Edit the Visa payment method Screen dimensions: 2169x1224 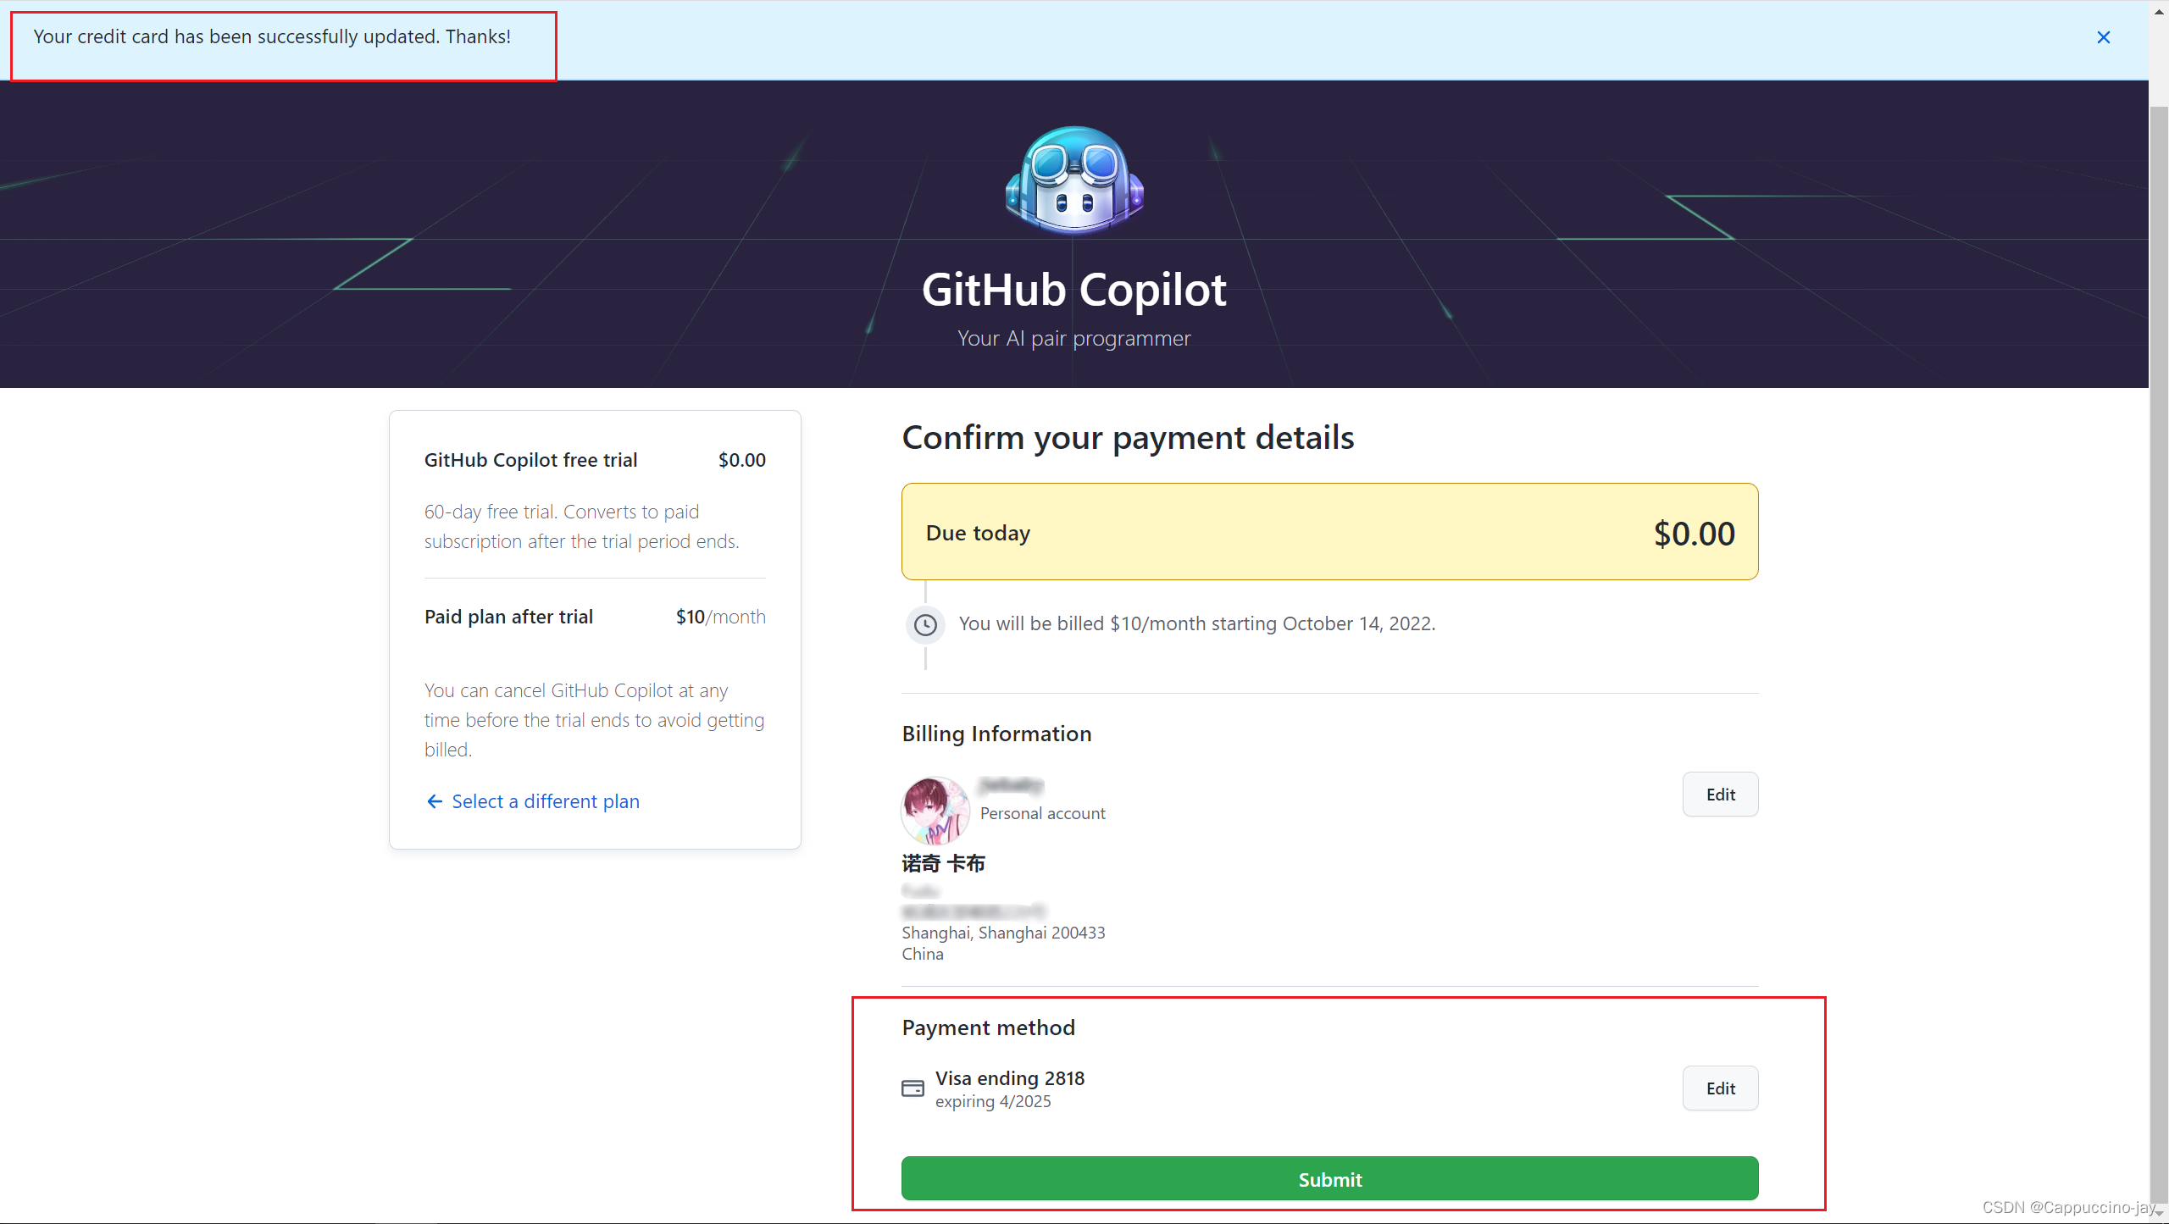tap(1720, 1088)
